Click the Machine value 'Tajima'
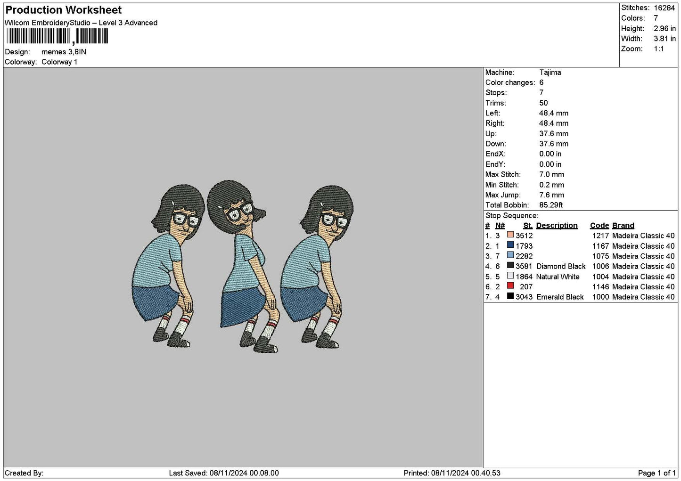The width and height of the screenshot is (681, 481). click(550, 73)
